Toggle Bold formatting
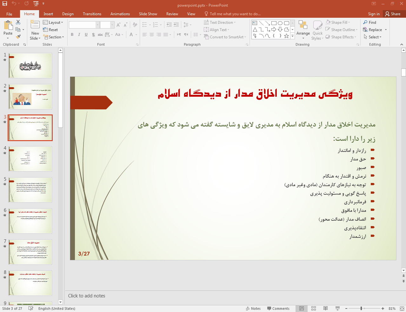Viewport: 406px width, 312px height. [72, 35]
